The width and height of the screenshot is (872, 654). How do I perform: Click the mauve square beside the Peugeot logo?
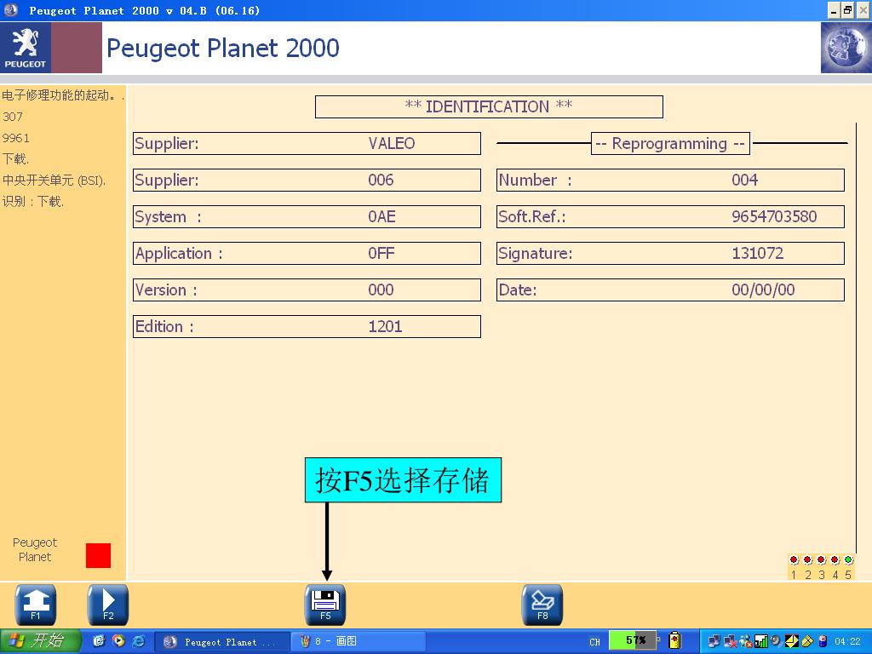(x=77, y=48)
